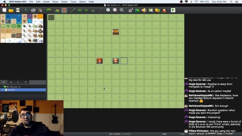The width and height of the screenshot is (242, 136).
Task: Click the Wi-Fi status icon
Action: pos(196,2)
